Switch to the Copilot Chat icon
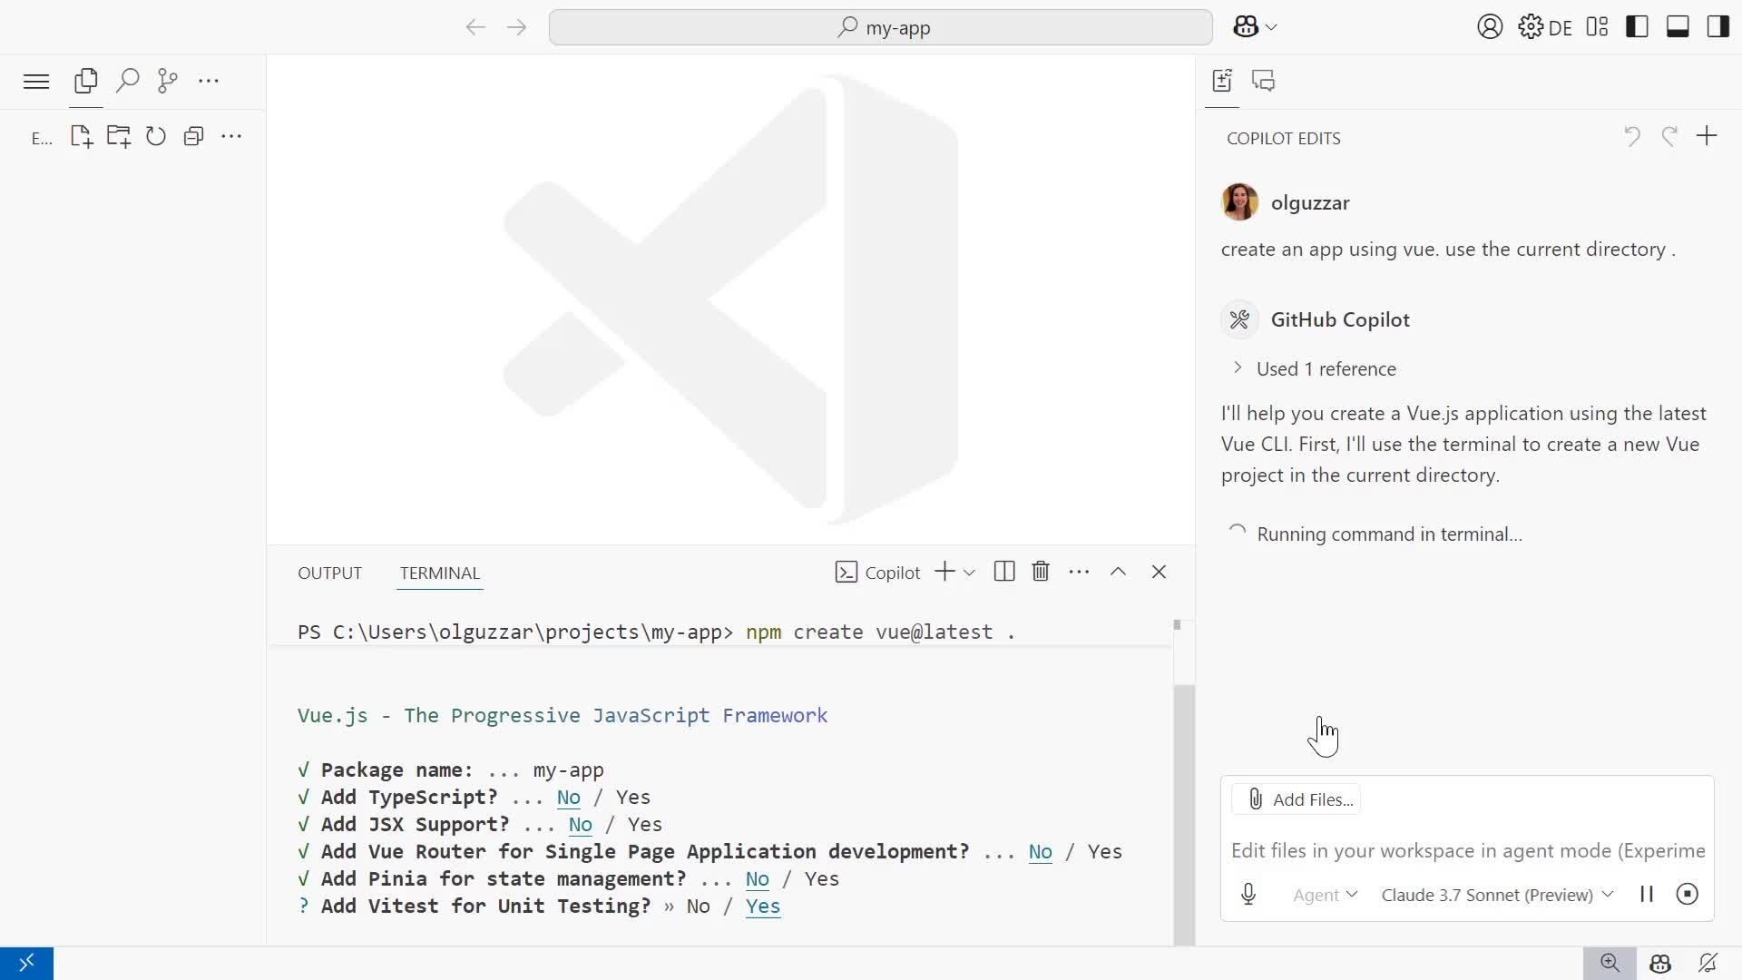Viewport: 1742px width, 980px height. (x=1264, y=81)
